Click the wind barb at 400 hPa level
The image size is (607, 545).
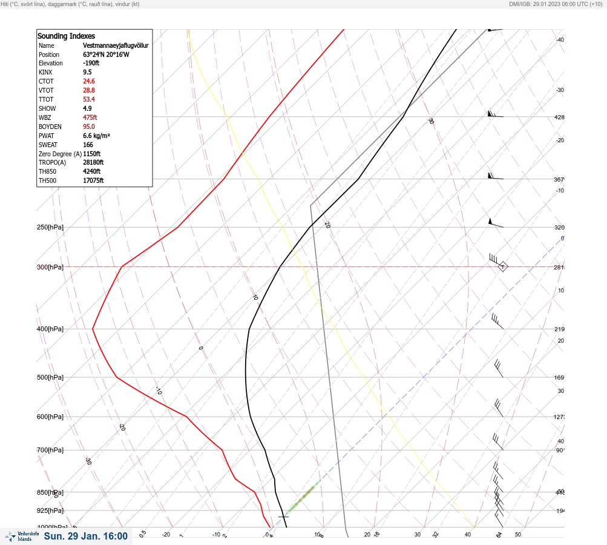(497, 322)
